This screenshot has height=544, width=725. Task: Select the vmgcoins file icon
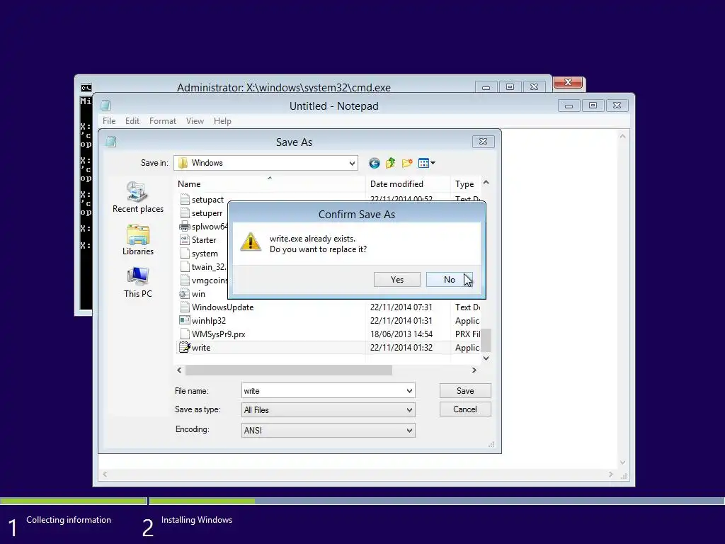pyautogui.click(x=185, y=280)
